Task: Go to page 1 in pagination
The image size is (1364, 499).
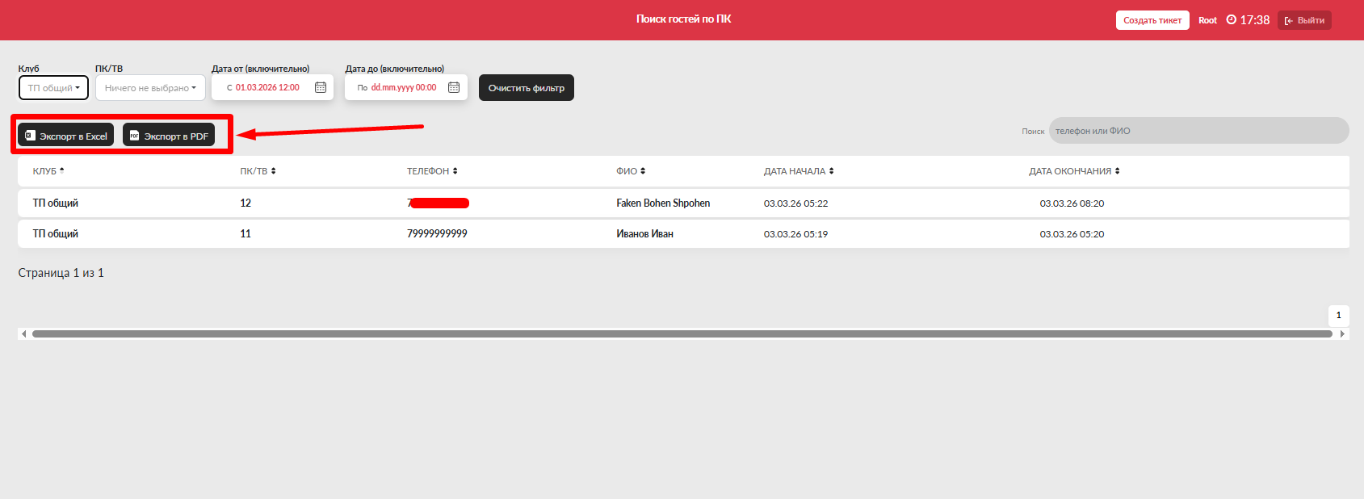Action: [x=1338, y=315]
